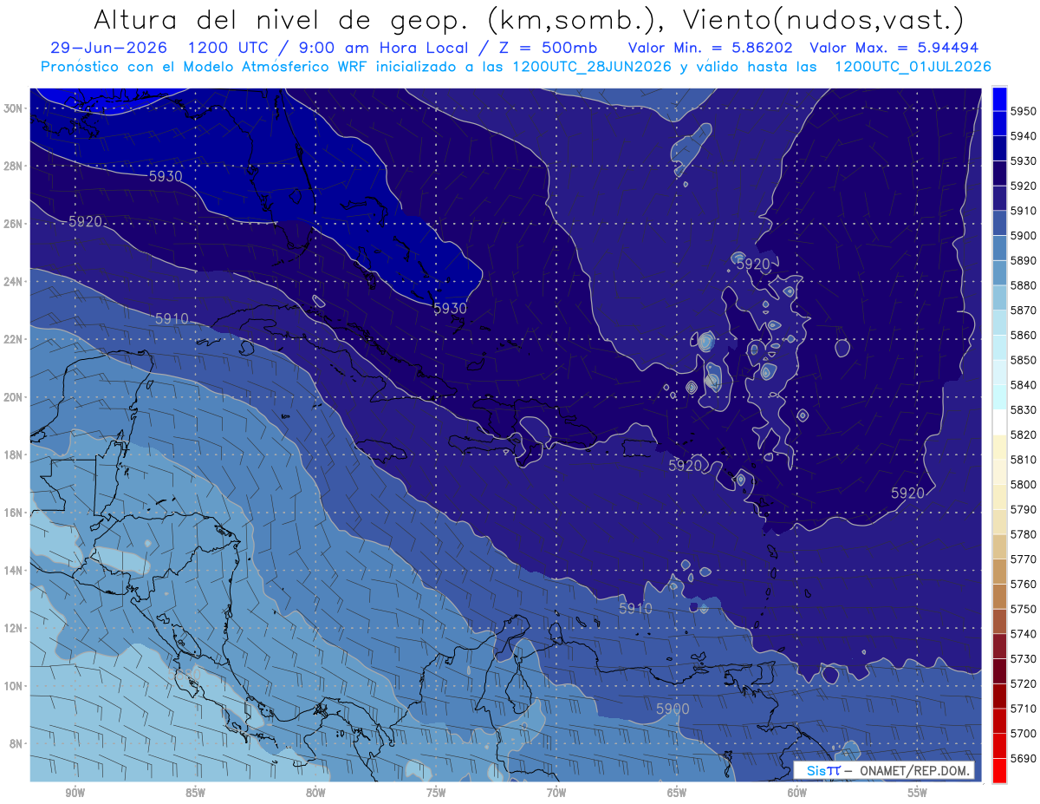The height and width of the screenshot is (804, 1040).
Task: Click the '70W' longitude axis label
Action: coord(556,792)
